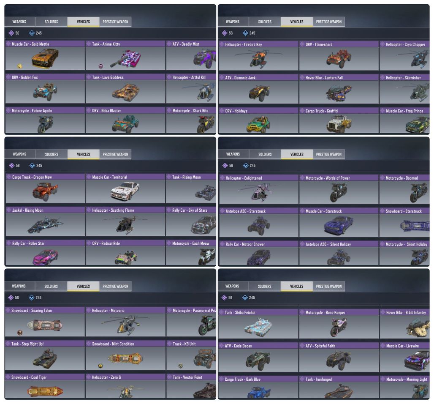Choose the ORV - Flameshard vehicle

pos(339,56)
